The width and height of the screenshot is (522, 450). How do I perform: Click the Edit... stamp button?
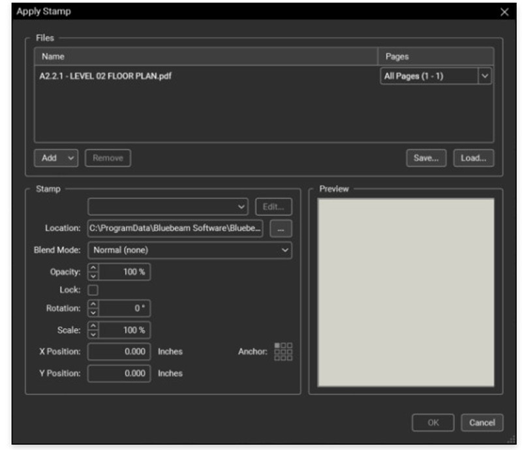click(273, 207)
